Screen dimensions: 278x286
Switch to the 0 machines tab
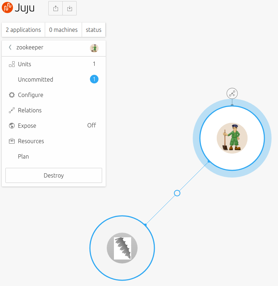point(63,30)
